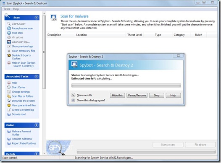Open the Tasks menu

(x=6, y=9)
